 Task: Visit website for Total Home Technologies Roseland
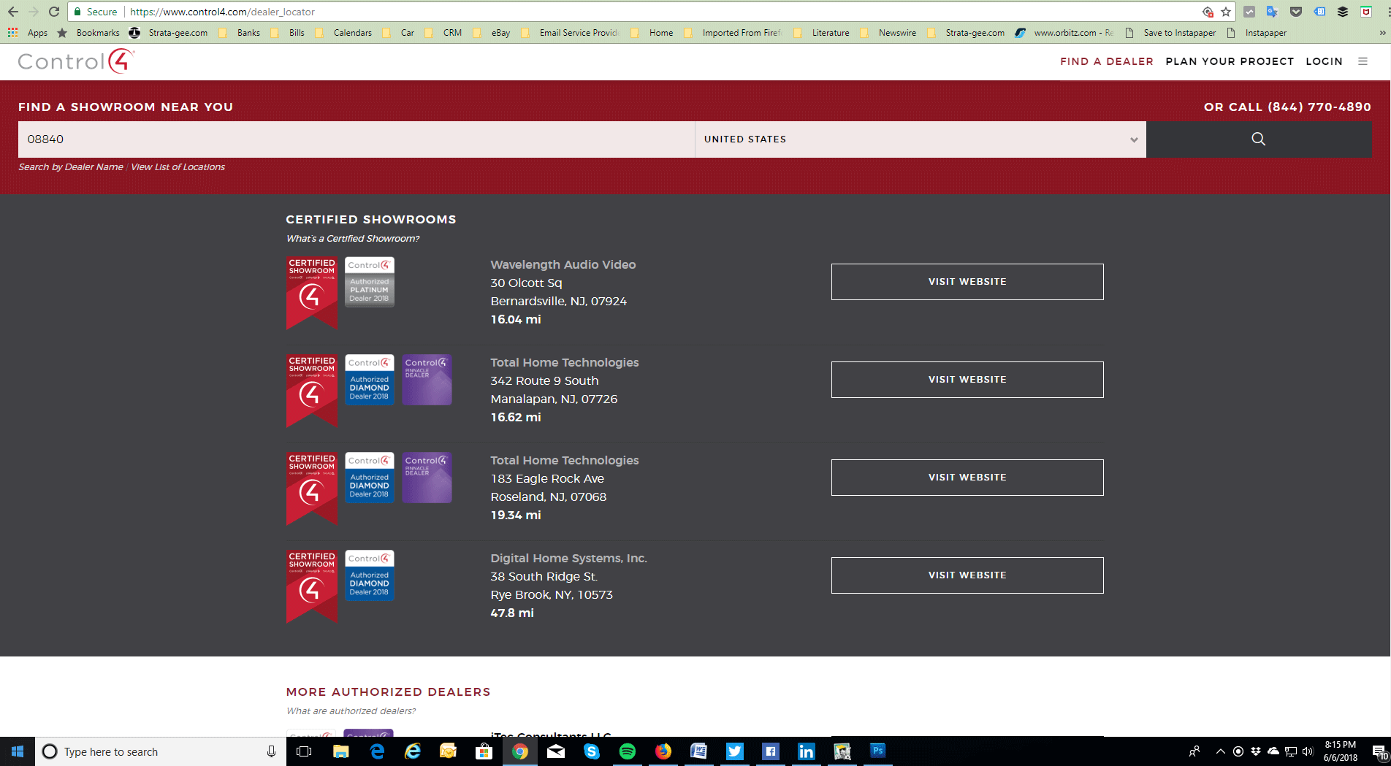coord(967,478)
